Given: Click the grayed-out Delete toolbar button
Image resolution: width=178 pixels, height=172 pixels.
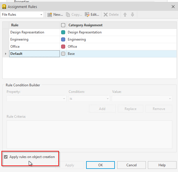Looking at the screenshot, I should [111, 15].
